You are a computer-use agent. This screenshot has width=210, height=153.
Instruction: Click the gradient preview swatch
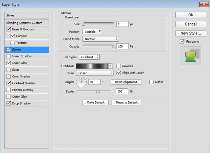click(92, 66)
